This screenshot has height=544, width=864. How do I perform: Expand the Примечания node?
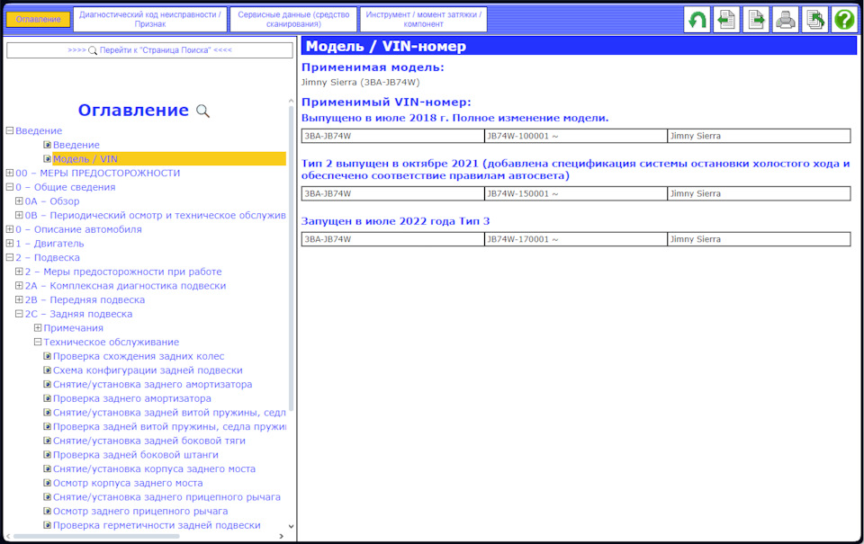click(x=38, y=328)
